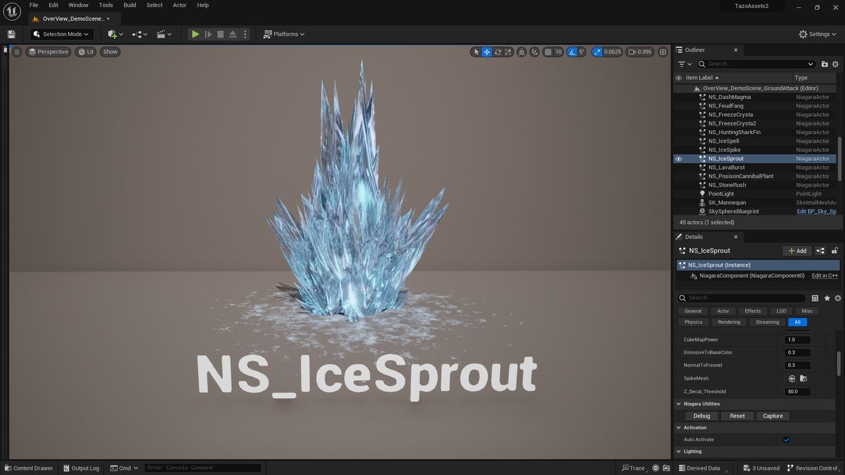This screenshot has height=475, width=845.
Task: Browse to SpikeMesh asset in Content Browser
Action: pyautogui.click(x=803, y=379)
